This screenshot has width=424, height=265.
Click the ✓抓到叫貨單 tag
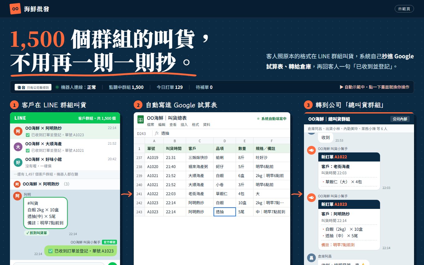[x=37, y=233]
